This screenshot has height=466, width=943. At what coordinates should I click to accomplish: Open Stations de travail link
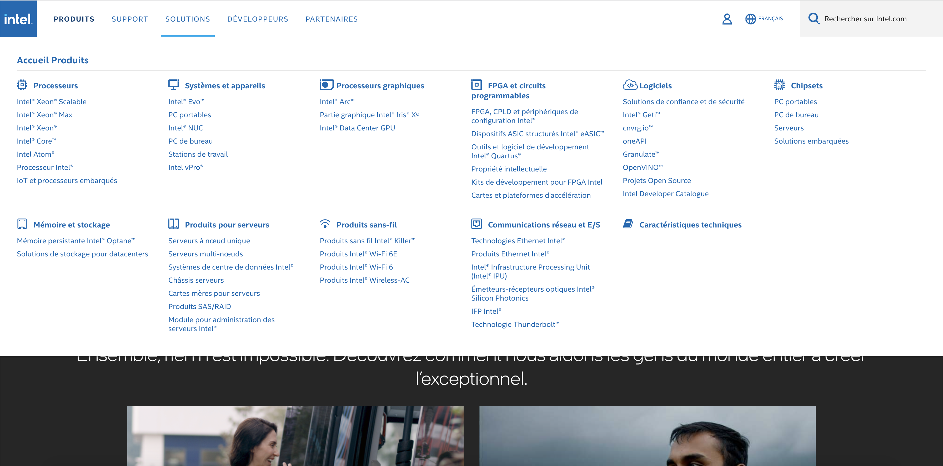(198, 154)
